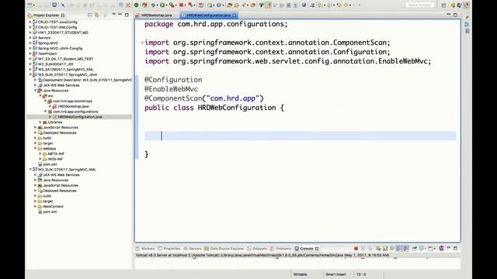This screenshot has width=497, height=279.
Task: Open the Snippets tab
Action: pyautogui.click(x=257, y=249)
